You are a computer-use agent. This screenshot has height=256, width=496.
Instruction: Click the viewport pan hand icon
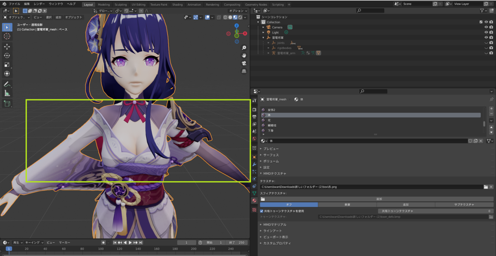pos(244,55)
